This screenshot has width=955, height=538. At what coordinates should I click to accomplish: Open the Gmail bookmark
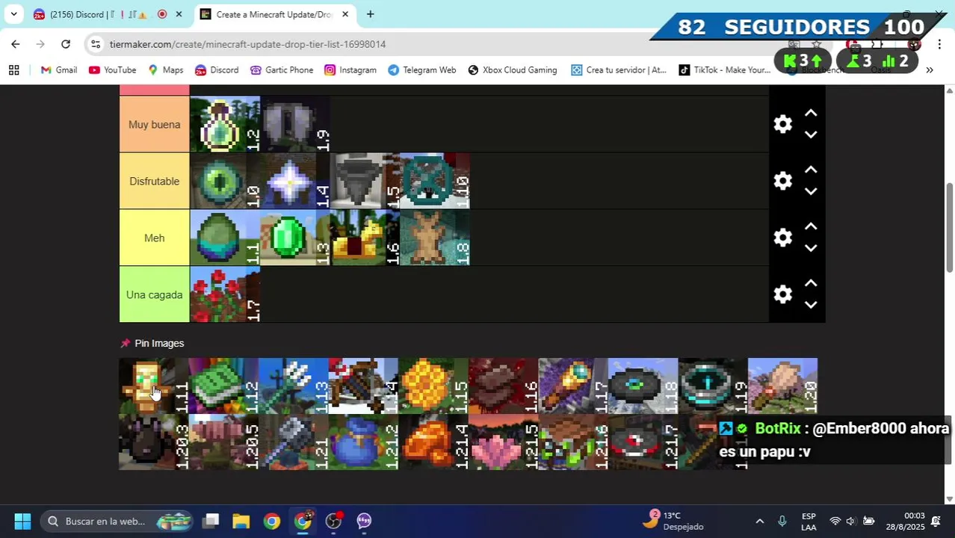pos(59,69)
